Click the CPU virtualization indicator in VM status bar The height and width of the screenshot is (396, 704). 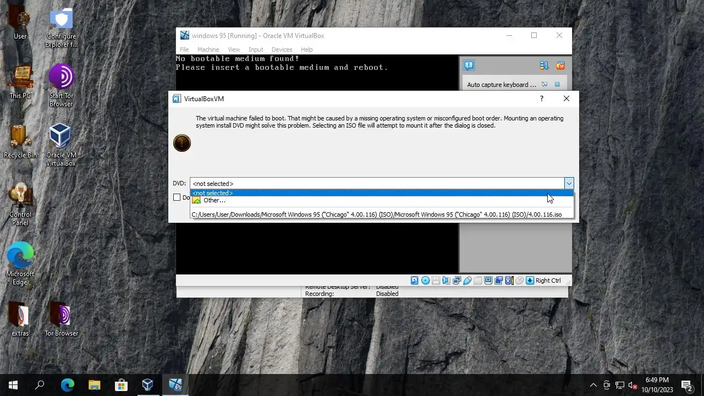click(509, 280)
